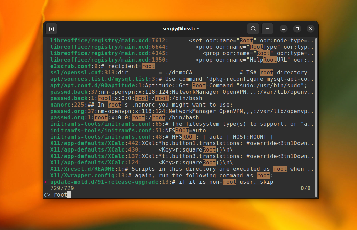The image size is (357, 230).
Task: Open a new terminal tab
Action: (x=51, y=29)
